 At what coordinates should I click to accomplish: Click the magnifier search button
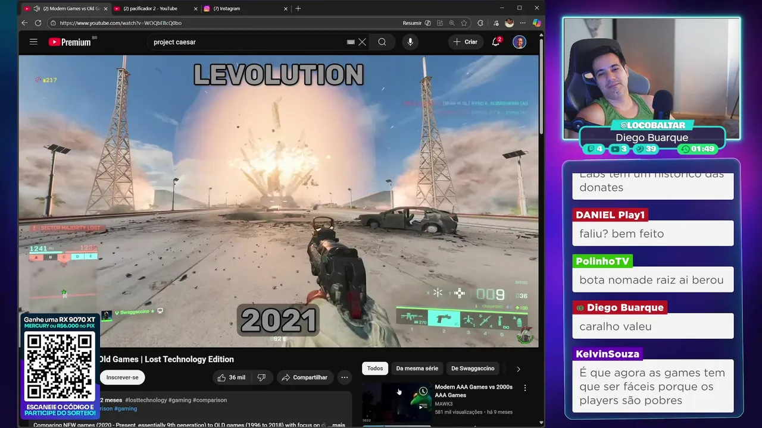[382, 42]
